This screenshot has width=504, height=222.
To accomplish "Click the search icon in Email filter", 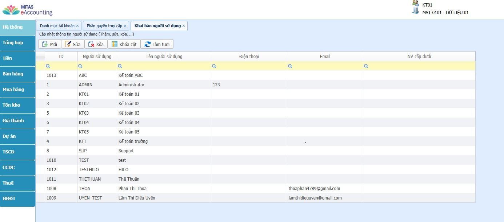I will [290, 66].
